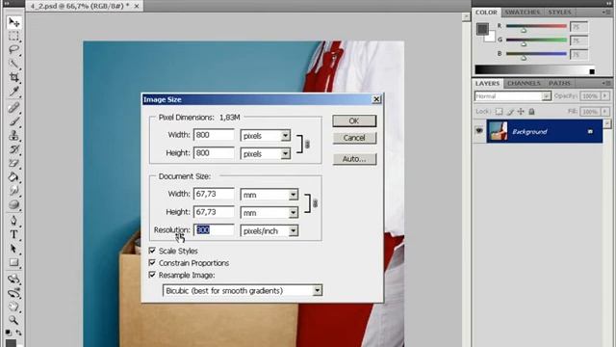Click the Background layer lock icon
This screenshot has width=616, height=347.
point(590,131)
